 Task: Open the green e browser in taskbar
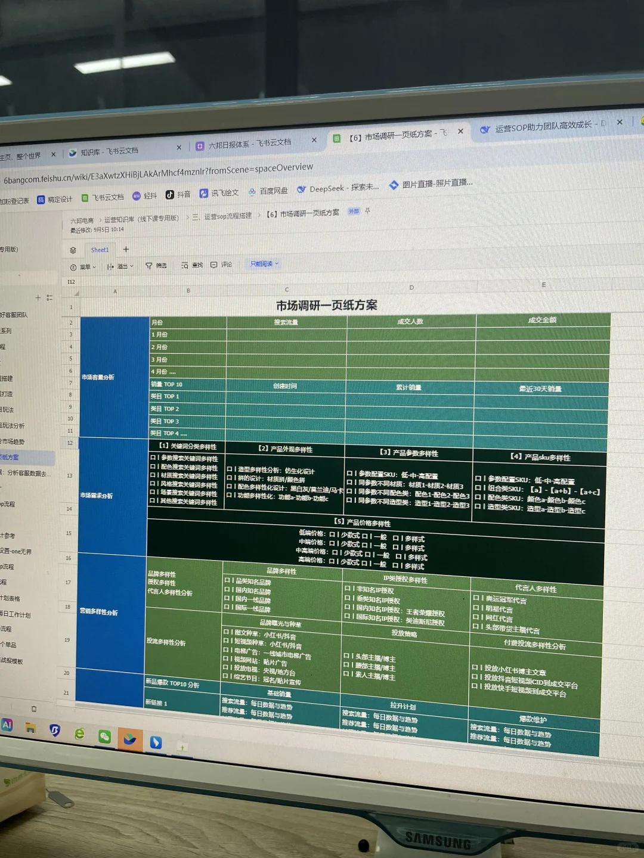pos(79,733)
